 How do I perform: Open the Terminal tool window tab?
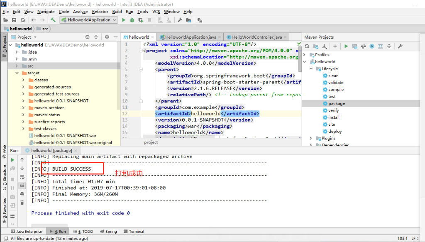pyautogui.click(x=134, y=232)
